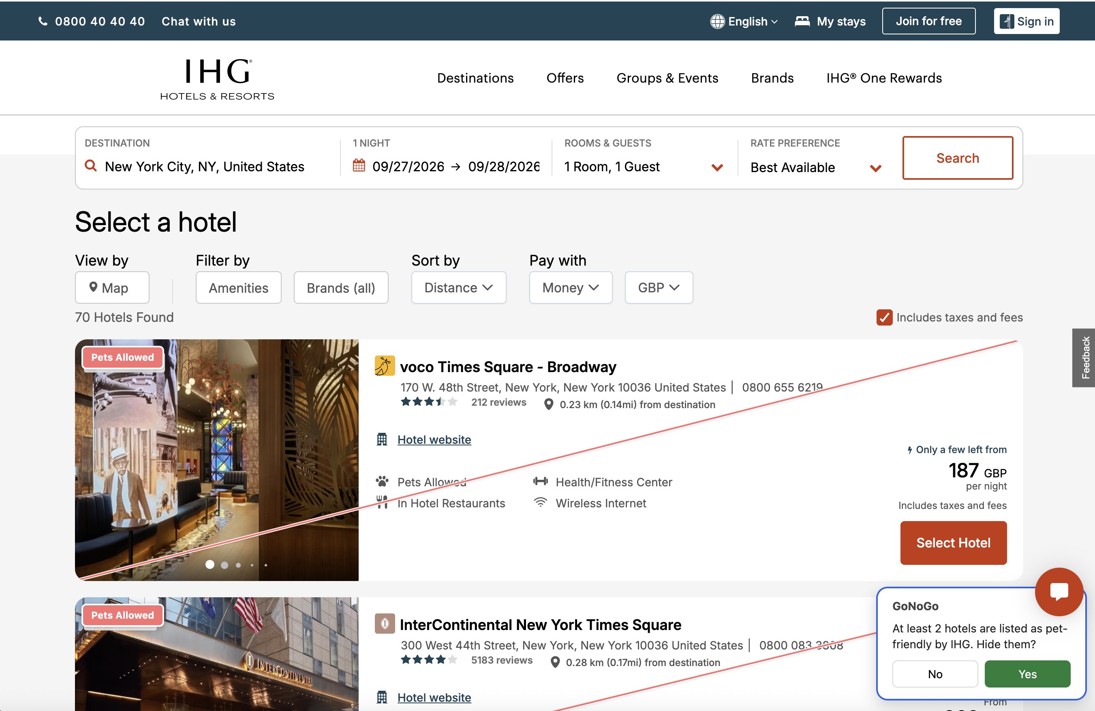Select third dot of voco photo carousel

[x=238, y=565]
